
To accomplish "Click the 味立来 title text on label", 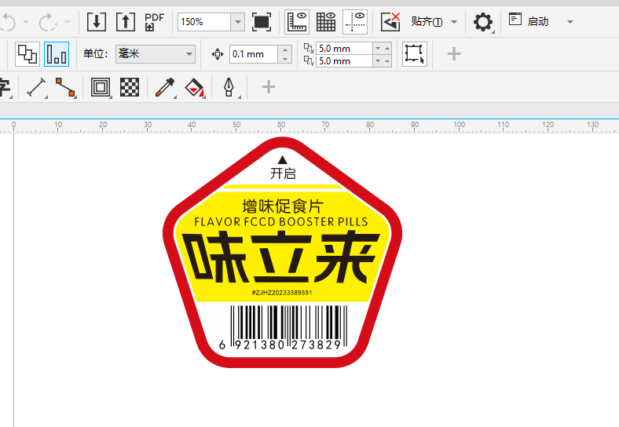I will click(280, 257).
